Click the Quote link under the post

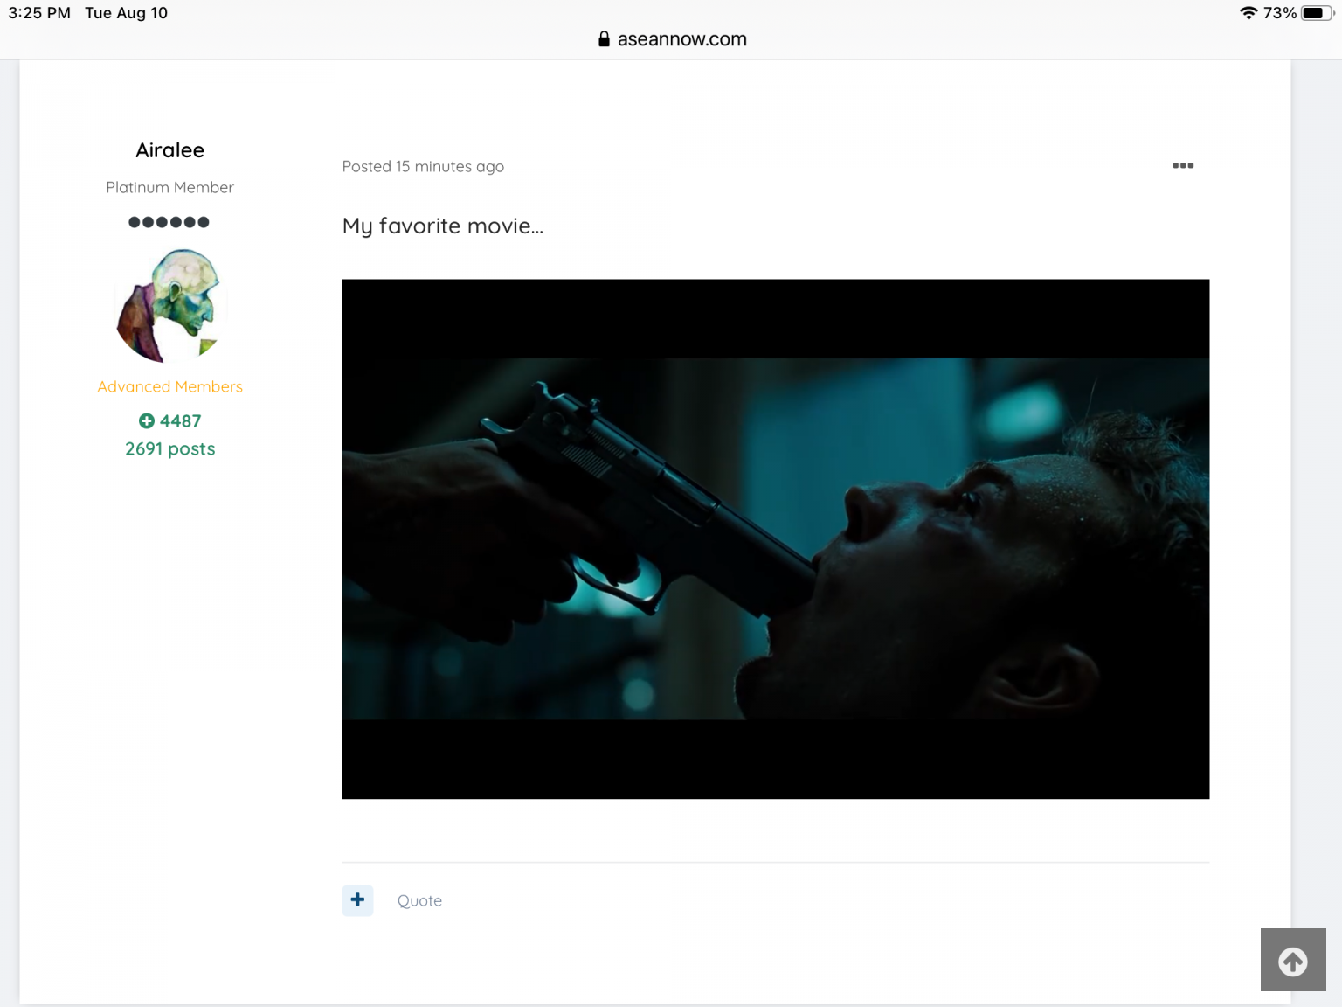point(419,900)
